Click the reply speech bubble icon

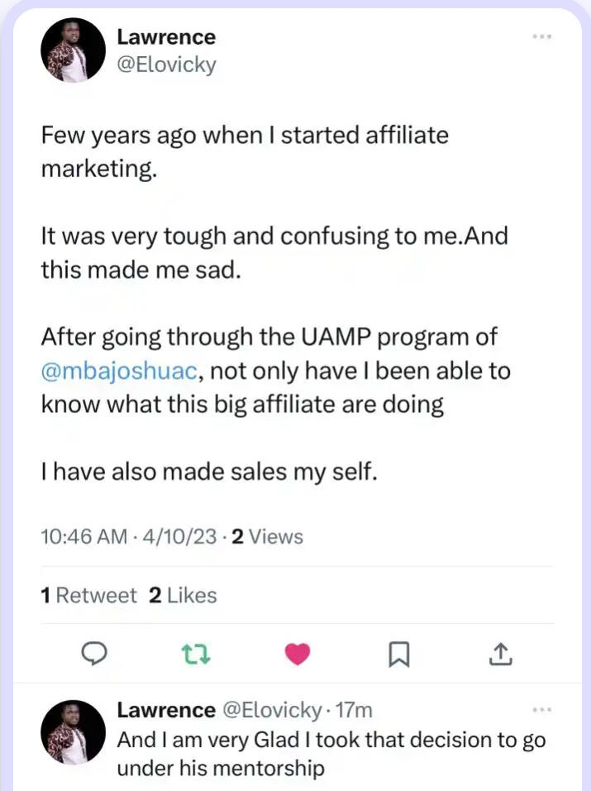(x=94, y=655)
